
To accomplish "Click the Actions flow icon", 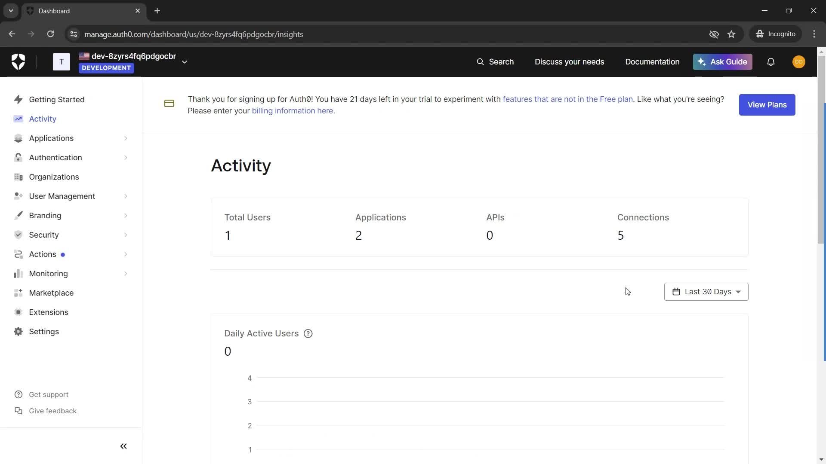I will click(18, 254).
